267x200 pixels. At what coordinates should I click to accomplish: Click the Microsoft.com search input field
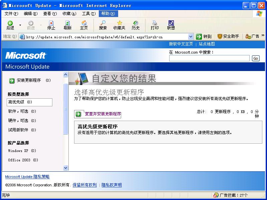209,58
